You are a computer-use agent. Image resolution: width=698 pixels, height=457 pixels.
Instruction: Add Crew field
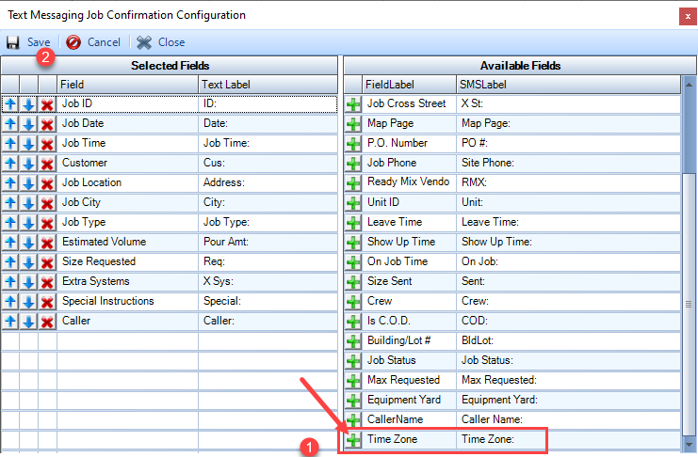coord(353,302)
